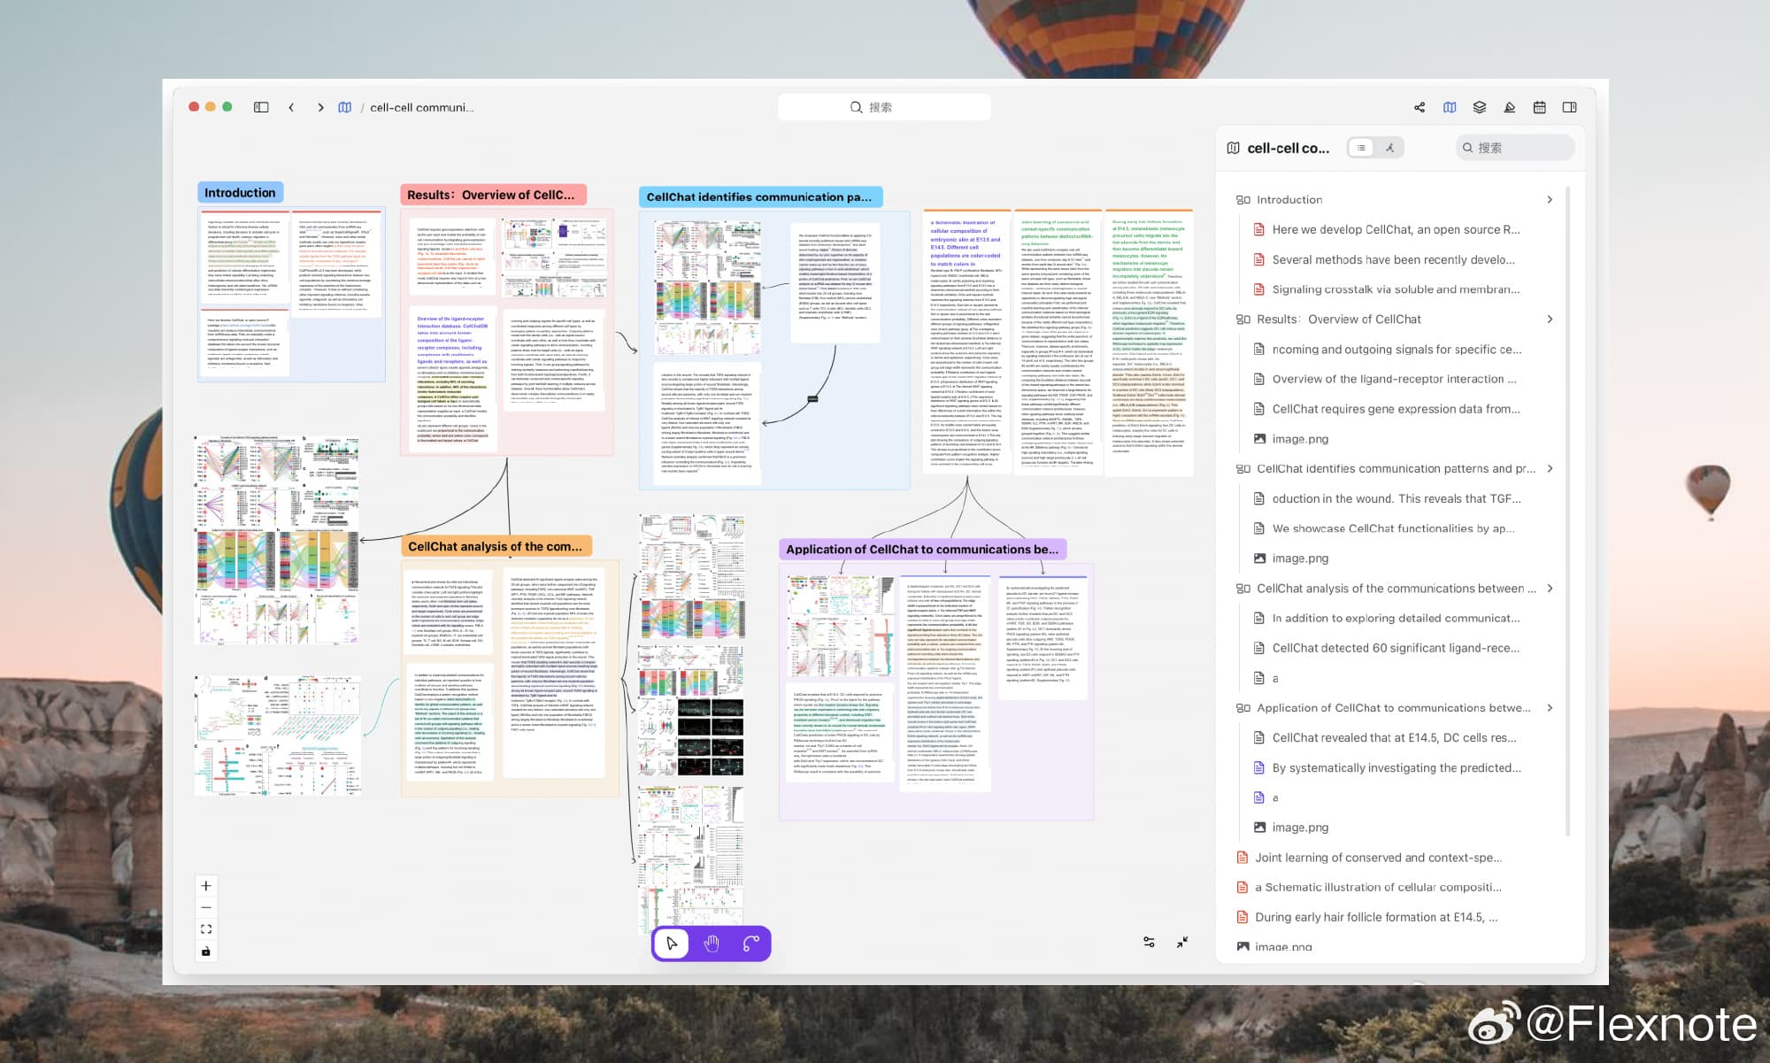Select the blue Introduction heading on the canvas
The image size is (1770, 1063).
click(x=240, y=193)
